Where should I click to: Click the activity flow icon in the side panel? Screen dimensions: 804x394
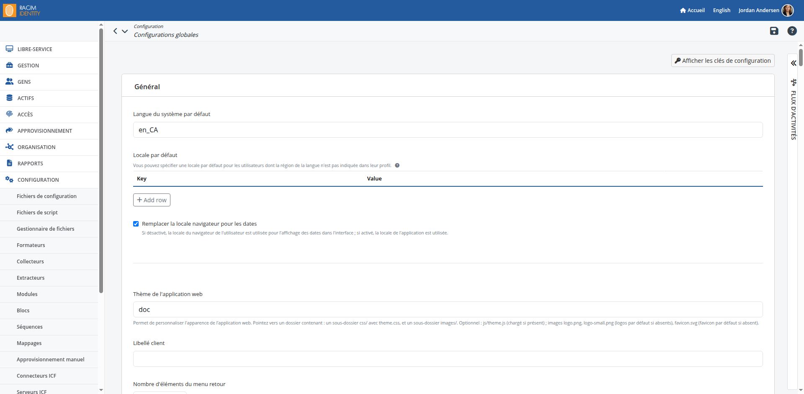[x=793, y=82]
